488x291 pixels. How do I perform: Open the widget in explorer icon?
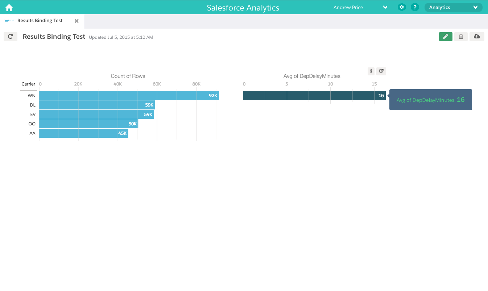pyautogui.click(x=381, y=71)
